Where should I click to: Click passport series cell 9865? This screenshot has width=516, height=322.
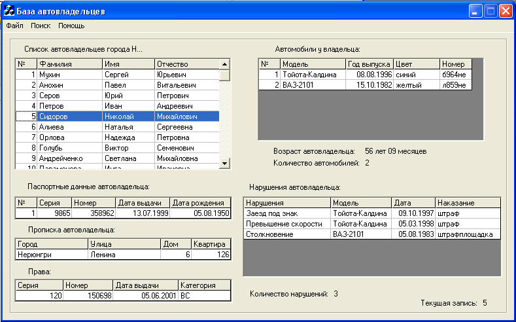tap(54, 213)
